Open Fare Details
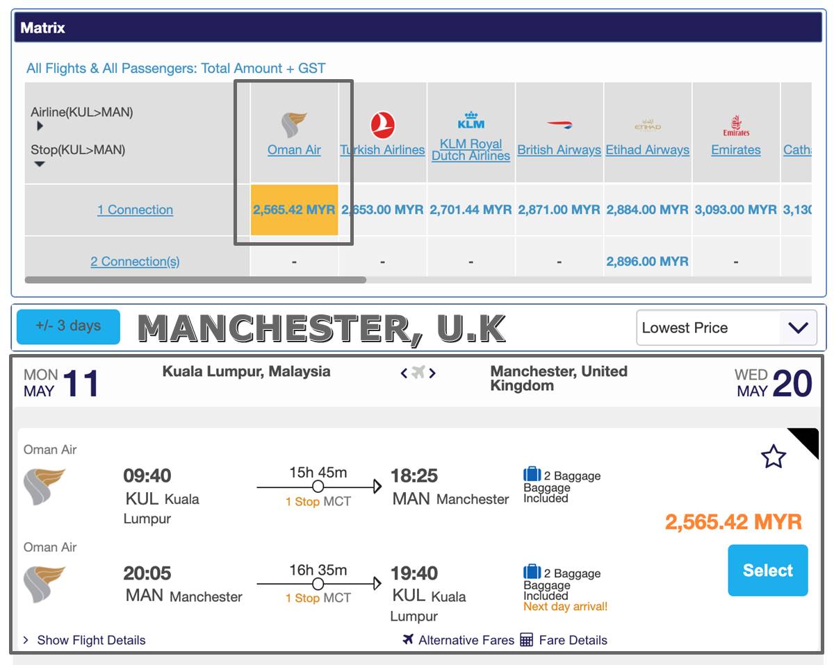The image size is (834, 665). [573, 640]
